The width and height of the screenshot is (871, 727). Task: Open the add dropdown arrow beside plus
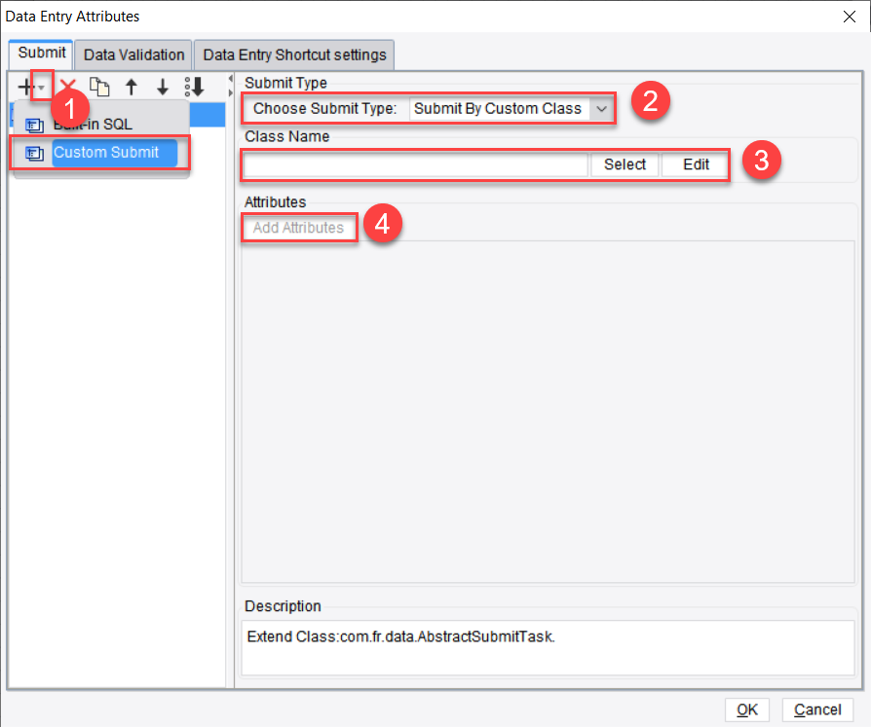pos(42,88)
